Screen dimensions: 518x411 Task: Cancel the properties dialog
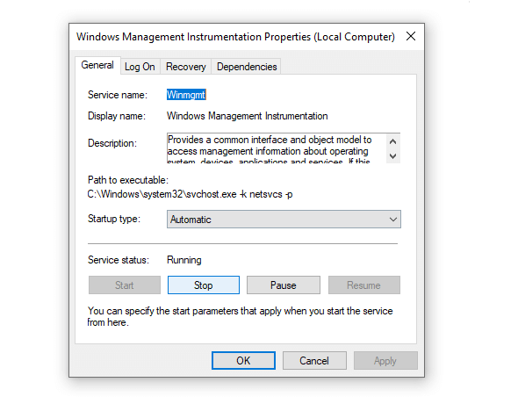(314, 360)
